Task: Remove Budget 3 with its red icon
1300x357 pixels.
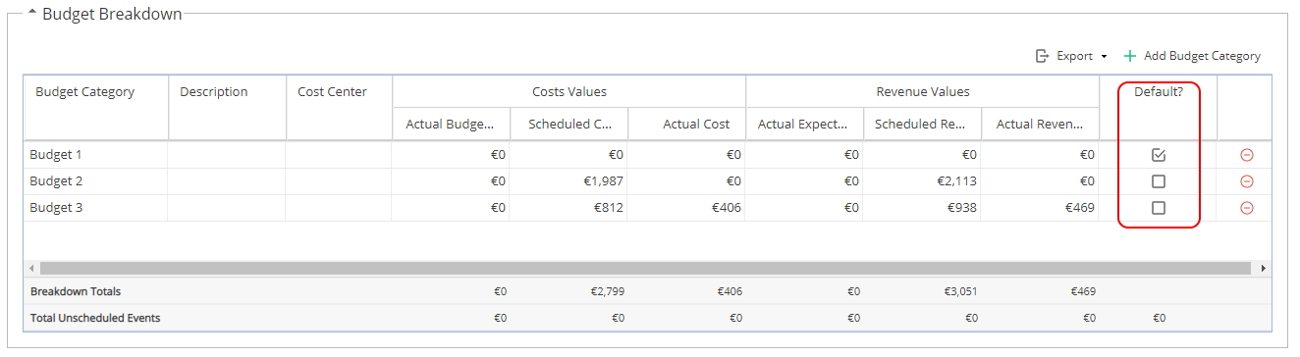Action: (x=1247, y=208)
